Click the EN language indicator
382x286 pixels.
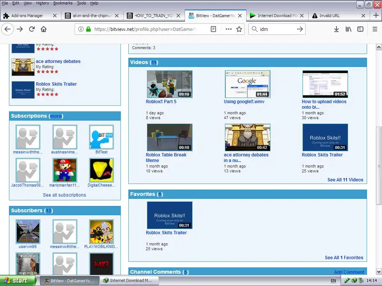pyautogui.click(x=333, y=281)
